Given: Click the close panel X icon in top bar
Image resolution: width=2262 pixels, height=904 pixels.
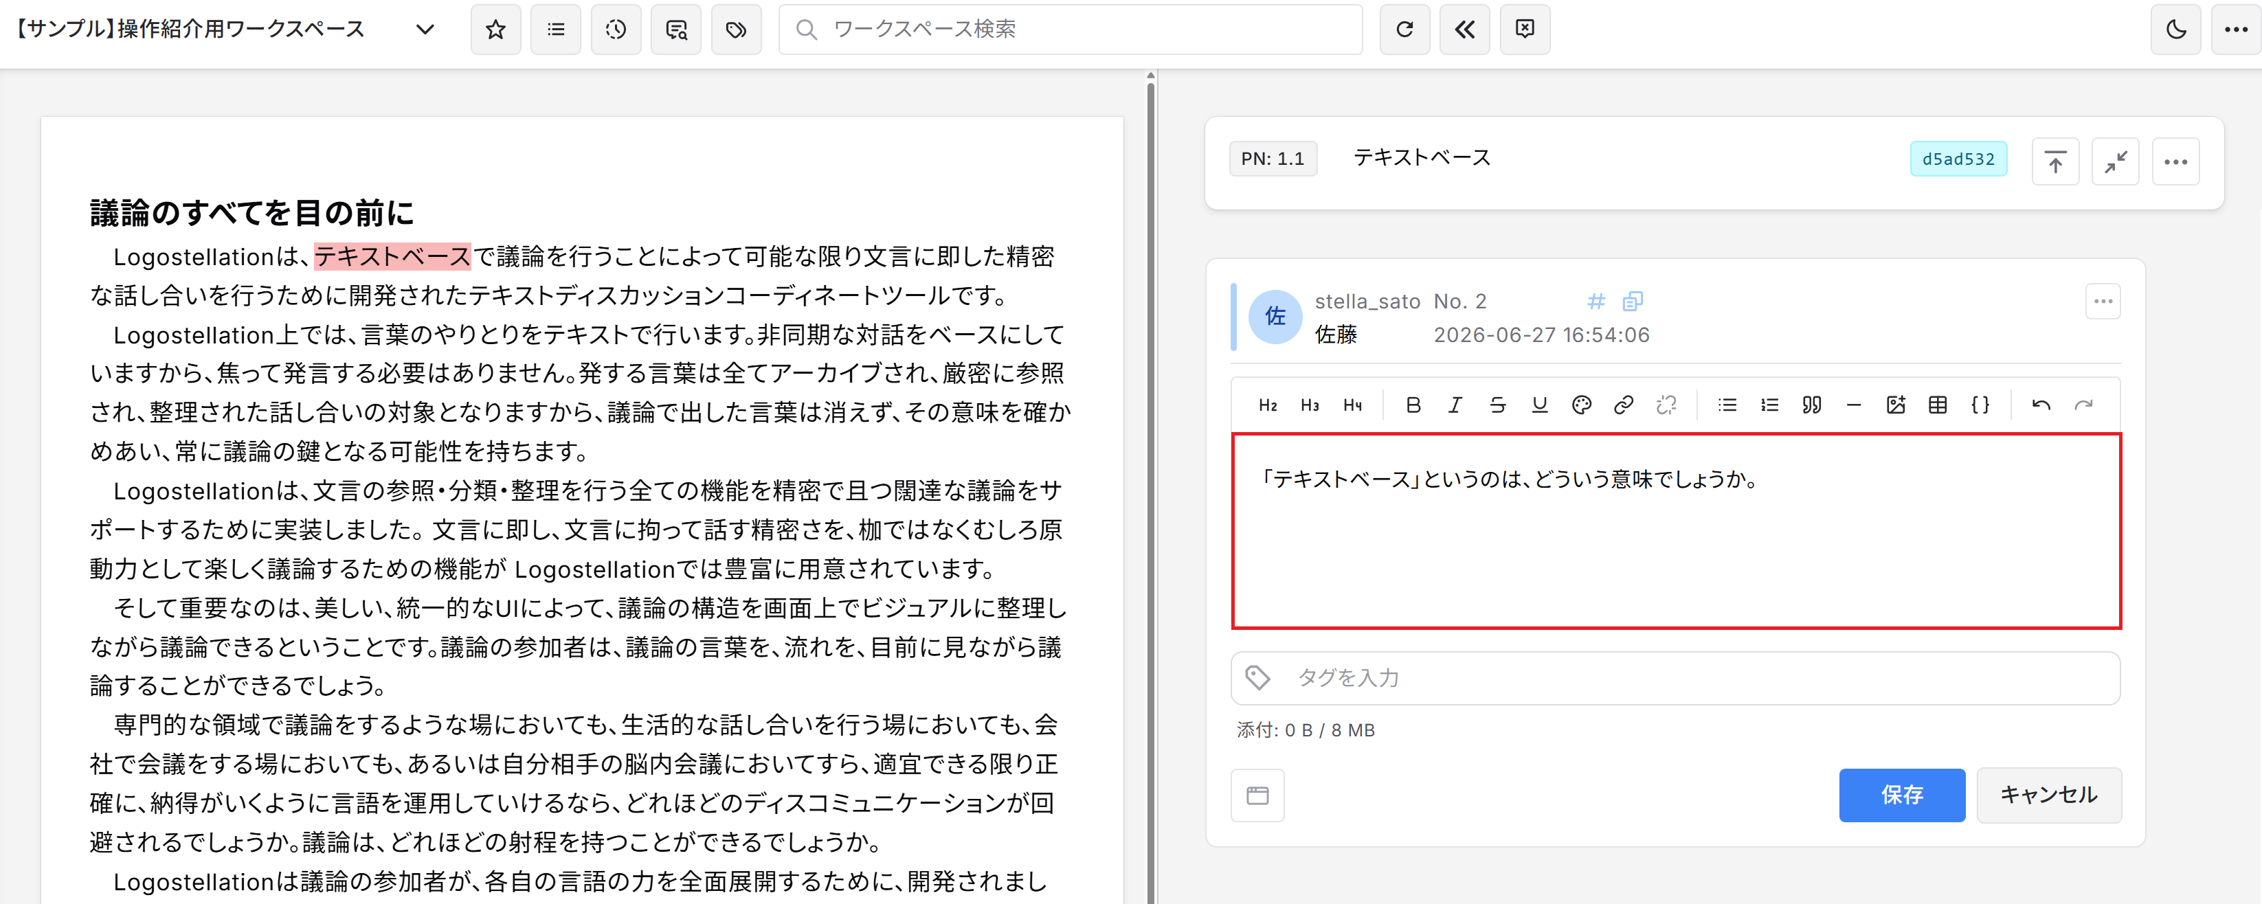Looking at the screenshot, I should 1525,30.
